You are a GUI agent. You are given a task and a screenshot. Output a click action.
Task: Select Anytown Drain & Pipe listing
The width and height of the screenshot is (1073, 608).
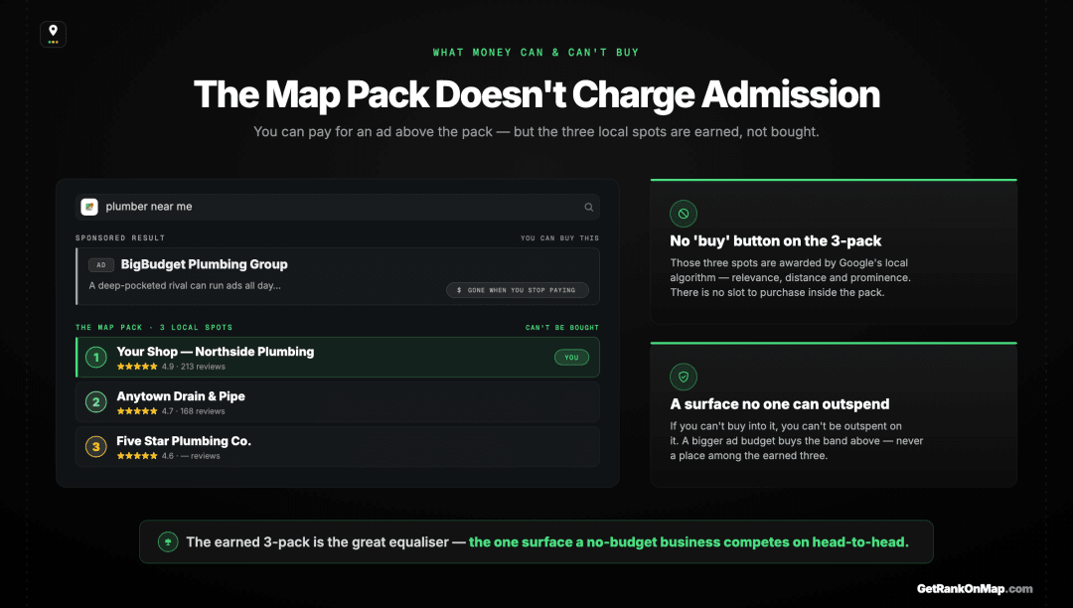tap(338, 402)
